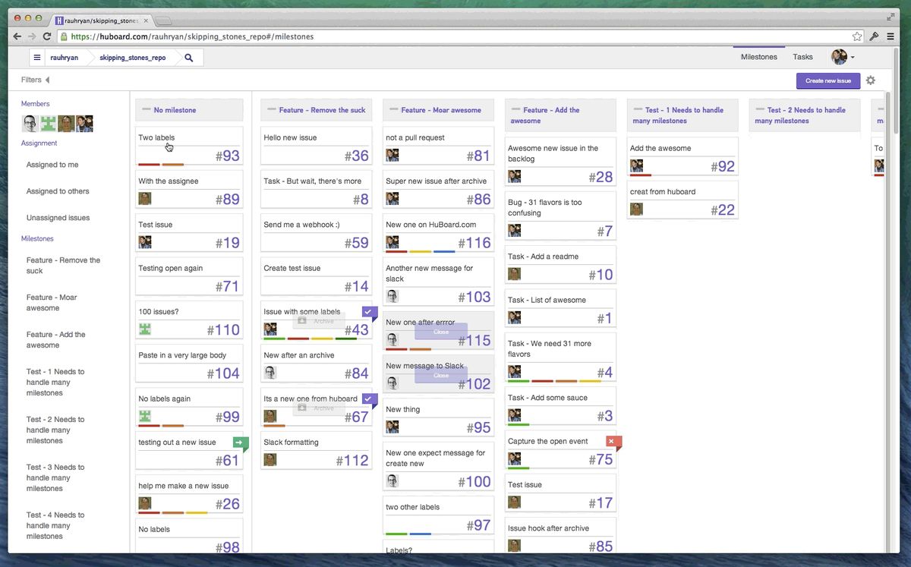Close issue #115 with the Close button
Viewport: 911px width, 567px height.
tap(441, 332)
